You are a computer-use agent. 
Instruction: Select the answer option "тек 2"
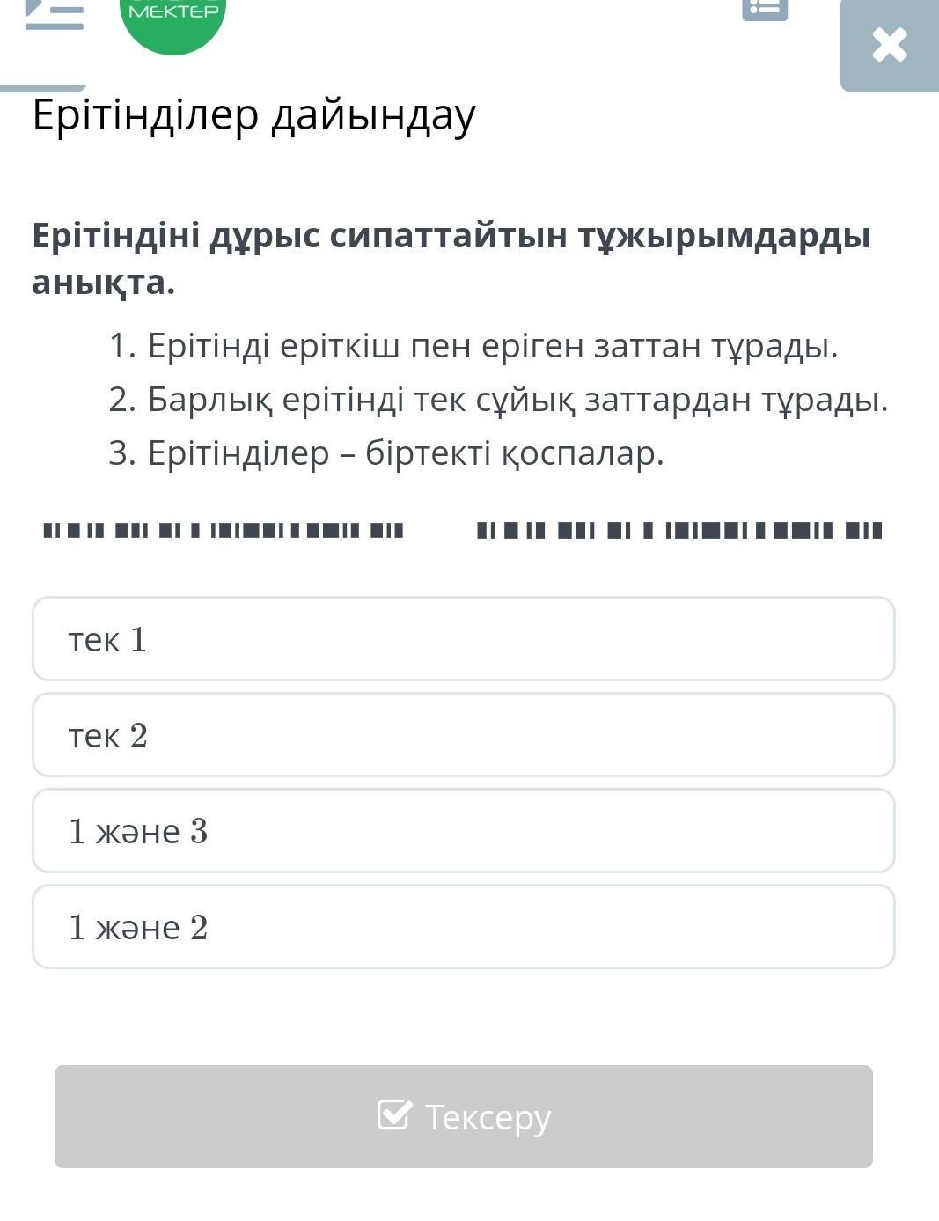click(464, 735)
